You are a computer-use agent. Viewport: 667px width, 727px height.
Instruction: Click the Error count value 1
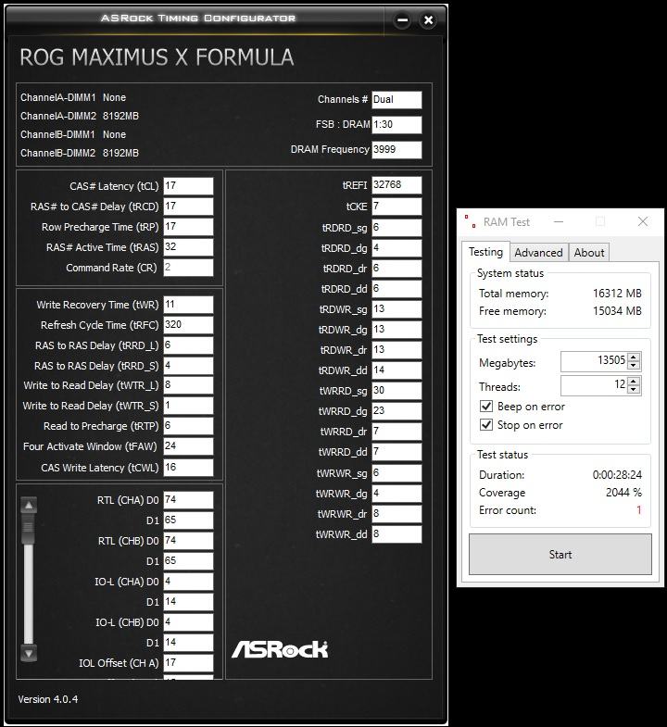[x=638, y=510]
